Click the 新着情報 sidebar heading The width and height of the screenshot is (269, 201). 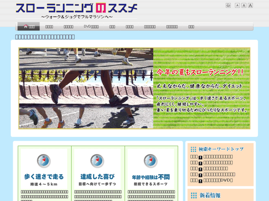(210, 195)
